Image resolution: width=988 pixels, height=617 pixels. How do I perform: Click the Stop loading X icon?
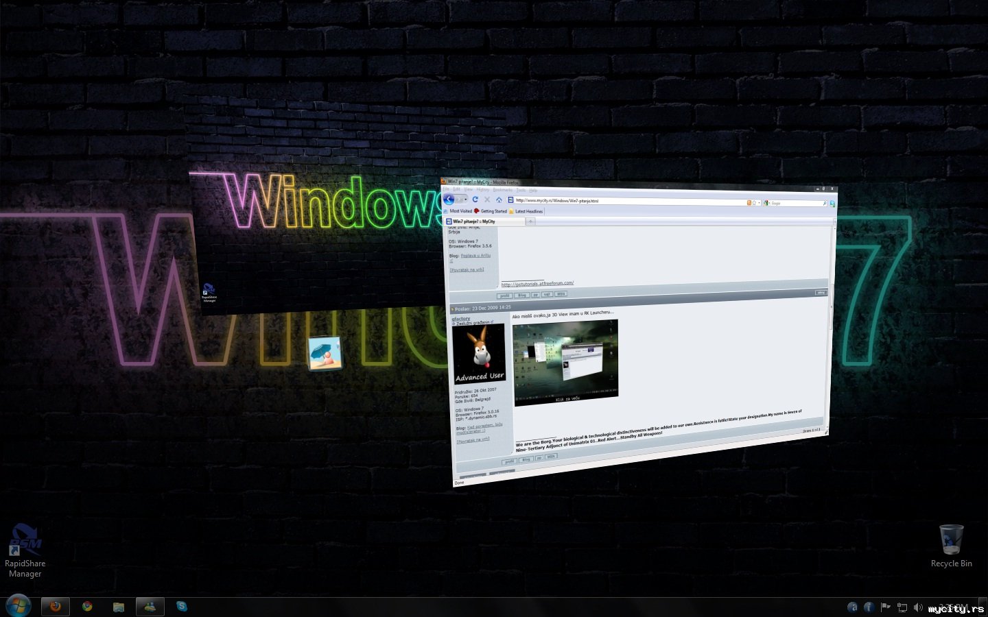click(x=487, y=199)
